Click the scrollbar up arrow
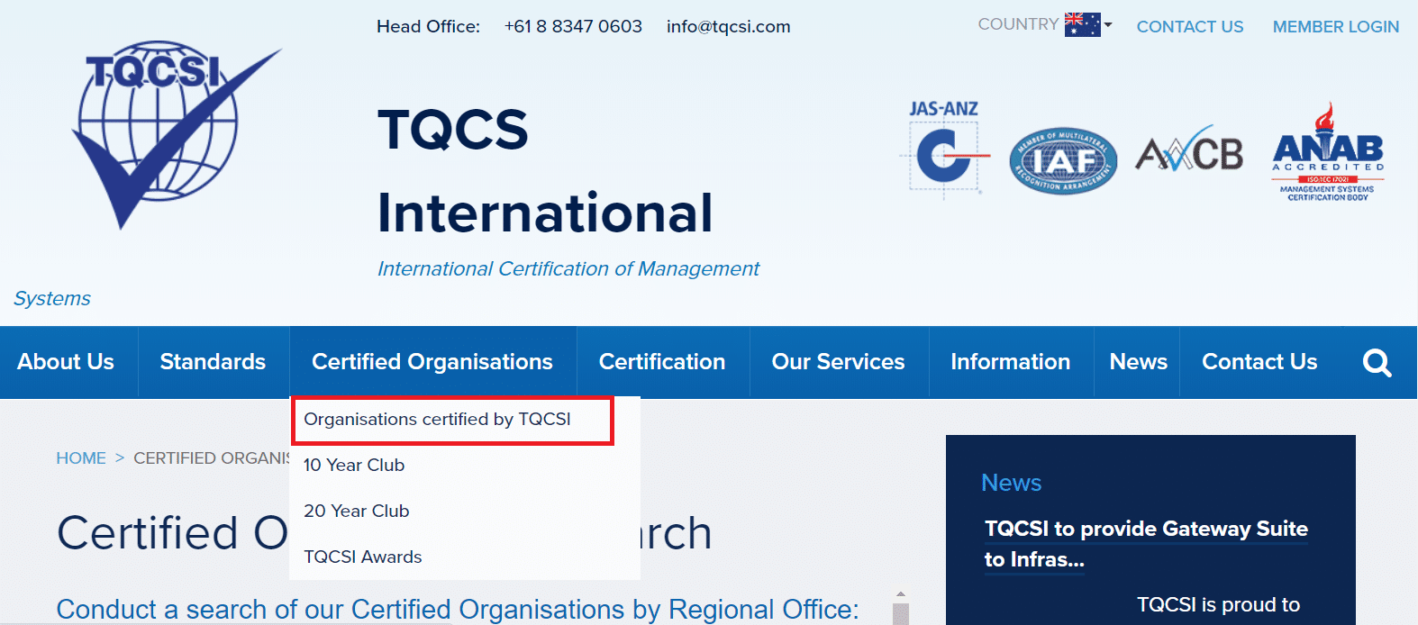 [900, 594]
